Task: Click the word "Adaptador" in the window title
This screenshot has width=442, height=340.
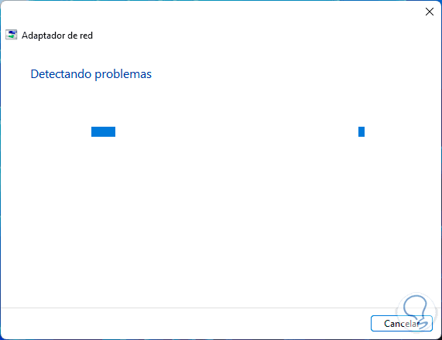Action: [x=43, y=36]
